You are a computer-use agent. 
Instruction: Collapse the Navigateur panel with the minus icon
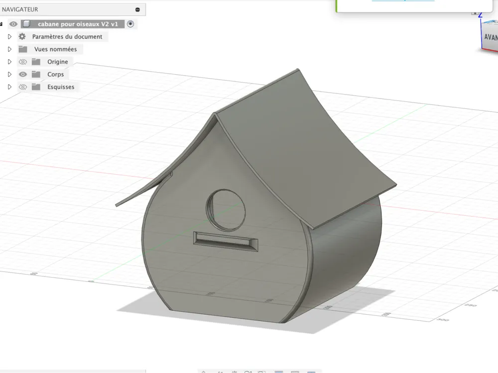tap(137, 9)
